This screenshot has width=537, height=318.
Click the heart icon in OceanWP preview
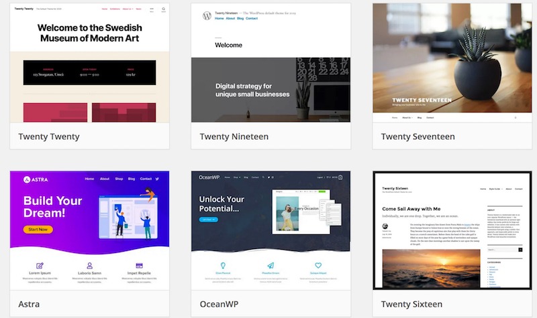(x=318, y=265)
